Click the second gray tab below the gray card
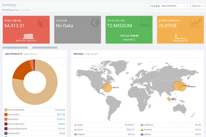Screen dimensions: 206x137 [x=45, y=48]
